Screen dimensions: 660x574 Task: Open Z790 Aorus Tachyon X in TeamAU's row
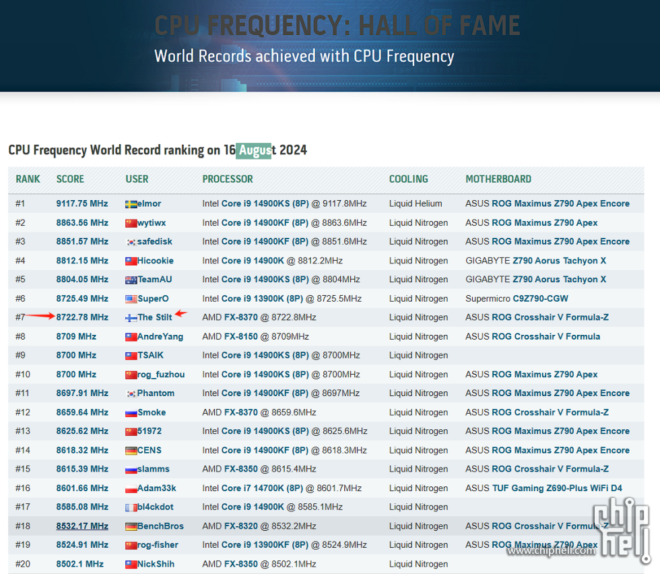(560, 279)
